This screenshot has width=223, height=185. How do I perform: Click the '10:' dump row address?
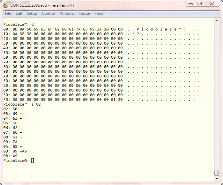click(7, 34)
